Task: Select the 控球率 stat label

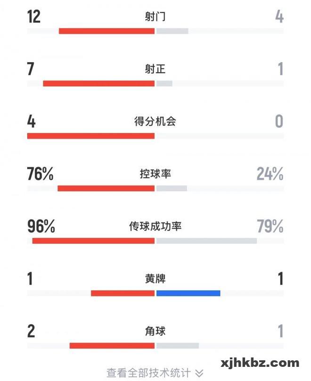Action: click(155, 174)
